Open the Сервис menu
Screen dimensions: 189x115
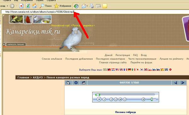(40, 1)
